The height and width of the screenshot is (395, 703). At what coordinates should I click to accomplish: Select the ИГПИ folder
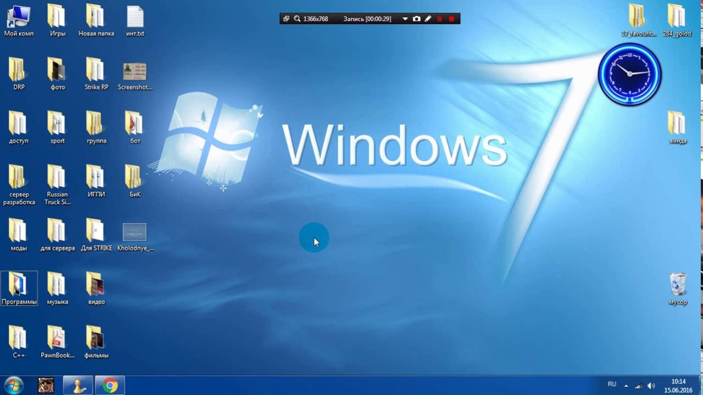[96, 182]
